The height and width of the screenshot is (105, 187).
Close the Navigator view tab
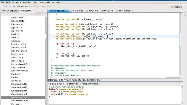click(32, 11)
